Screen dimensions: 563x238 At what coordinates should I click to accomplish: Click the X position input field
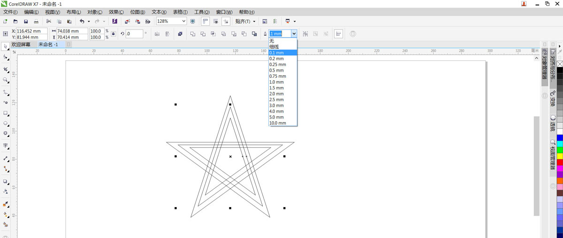32,31
